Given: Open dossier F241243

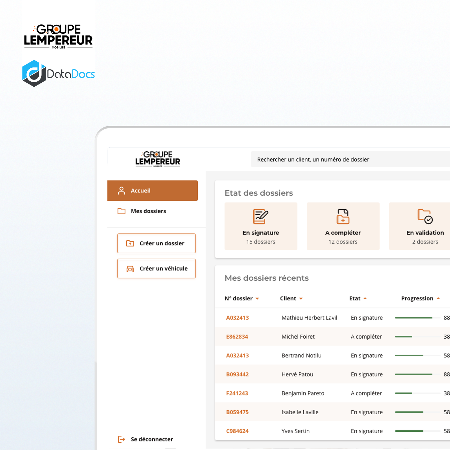Looking at the screenshot, I should [237, 393].
